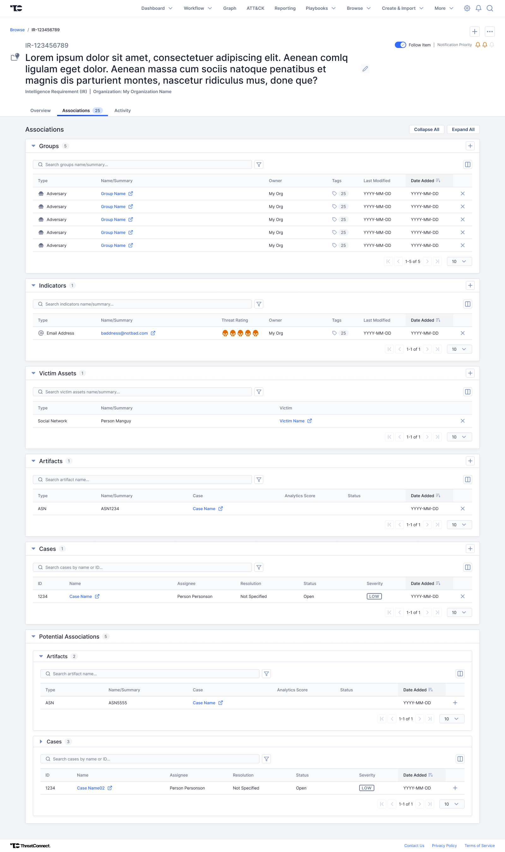Open column chooser icon in Indicators section
Viewport: 505px width, 852px height.
[x=467, y=304]
